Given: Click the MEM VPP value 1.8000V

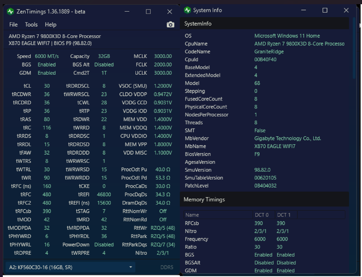Looking at the screenshot, I should (163, 144).
